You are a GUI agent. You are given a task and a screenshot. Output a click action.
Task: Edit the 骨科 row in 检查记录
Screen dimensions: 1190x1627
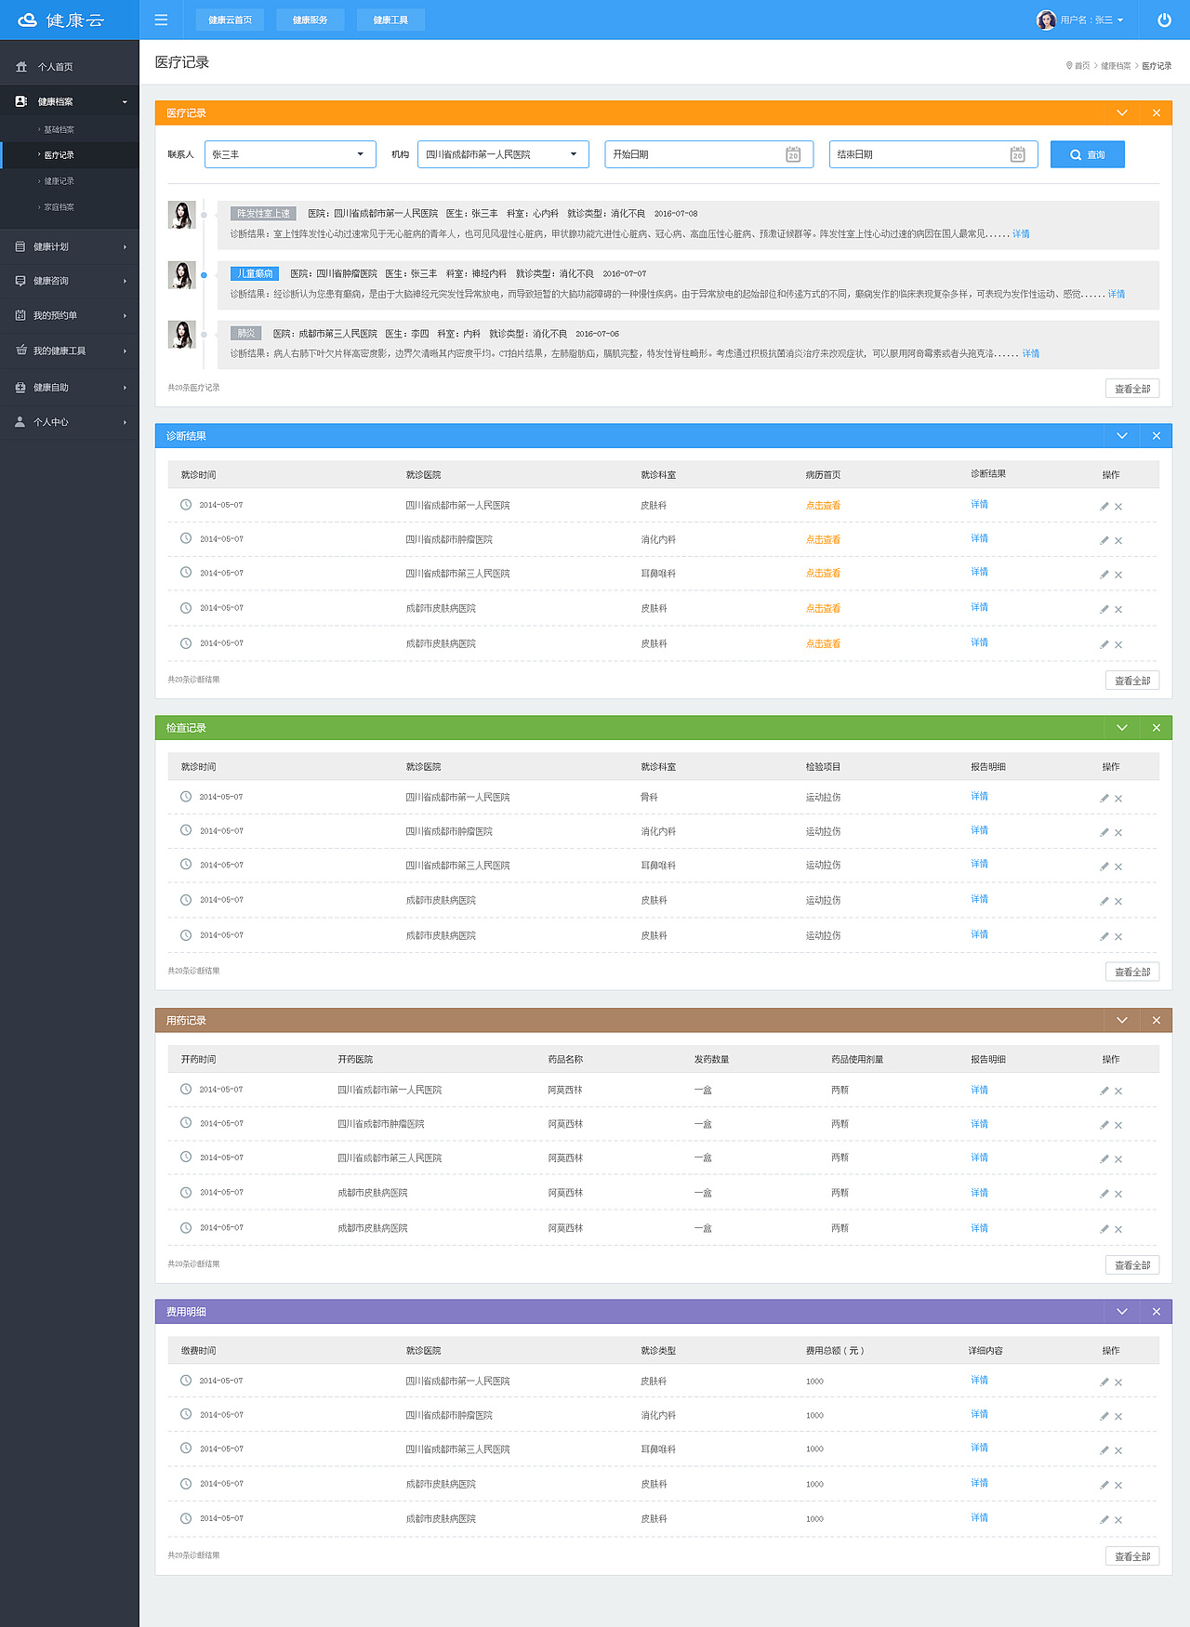tap(1104, 798)
